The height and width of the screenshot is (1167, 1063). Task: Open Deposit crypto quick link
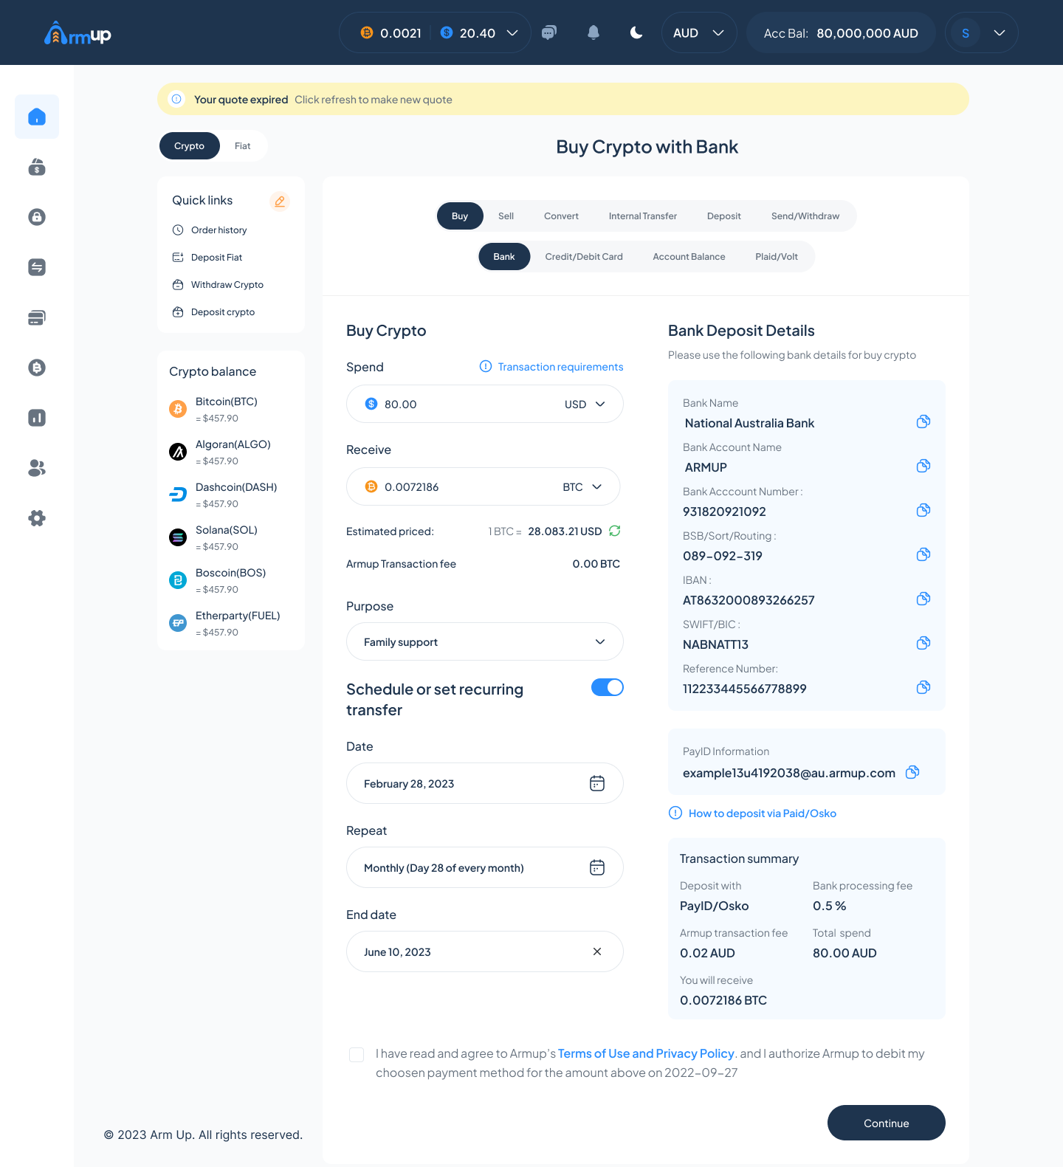(213, 311)
